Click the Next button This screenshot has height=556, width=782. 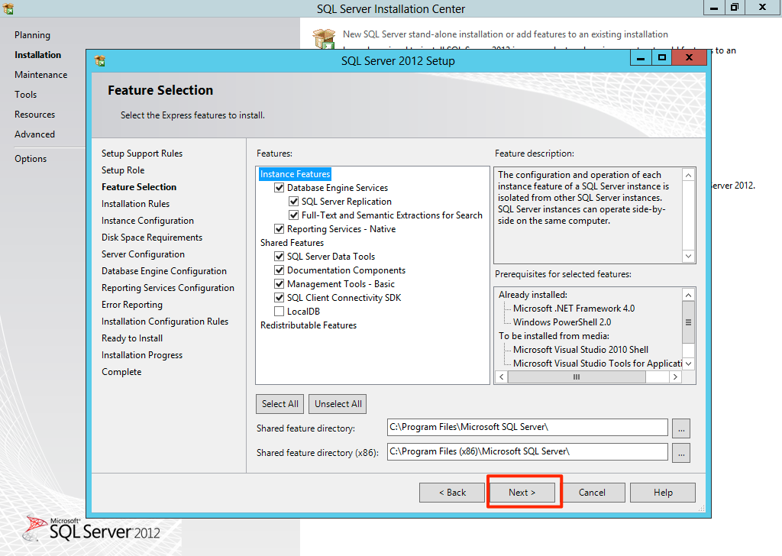click(522, 493)
